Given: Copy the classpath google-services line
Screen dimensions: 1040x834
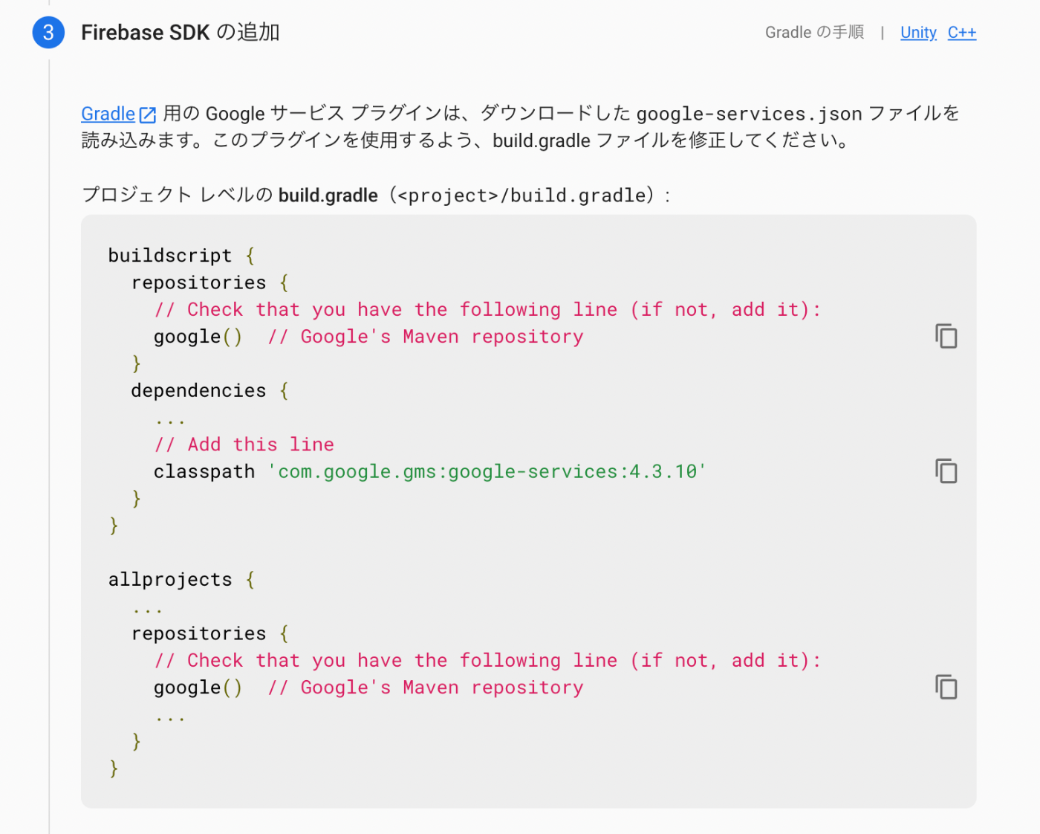Looking at the screenshot, I should click(x=946, y=471).
